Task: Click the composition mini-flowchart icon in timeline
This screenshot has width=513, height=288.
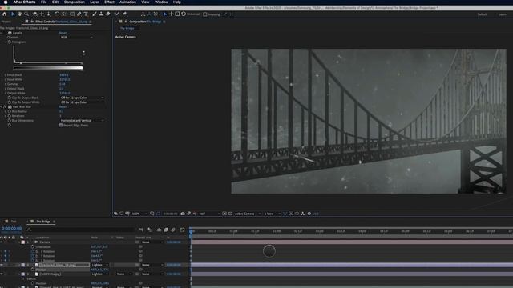Action: coord(141,230)
